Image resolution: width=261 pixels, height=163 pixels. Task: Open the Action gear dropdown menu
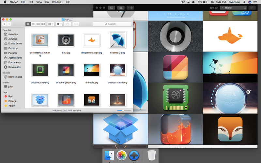(x=59, y=24)
